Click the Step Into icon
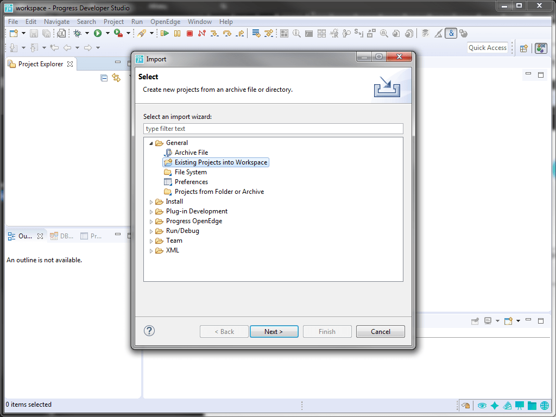556x417 pixels. pos(214,34)
